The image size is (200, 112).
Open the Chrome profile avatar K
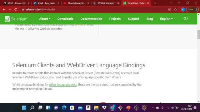click(x=182, y=10)
